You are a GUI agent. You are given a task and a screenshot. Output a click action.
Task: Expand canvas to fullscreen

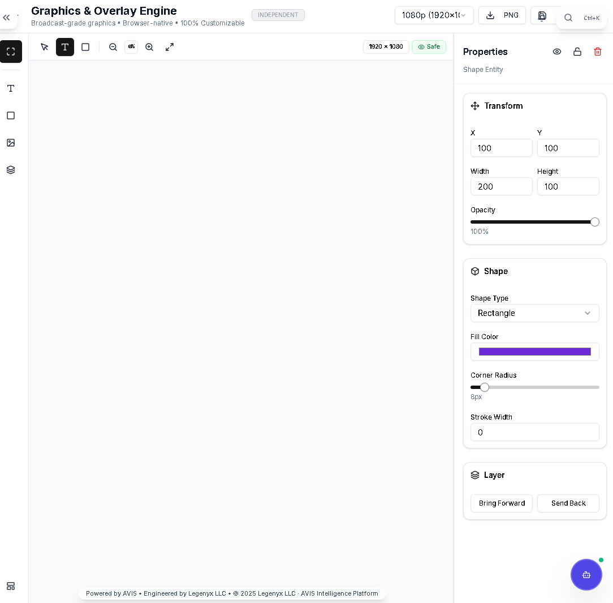(x=170, y=47)
